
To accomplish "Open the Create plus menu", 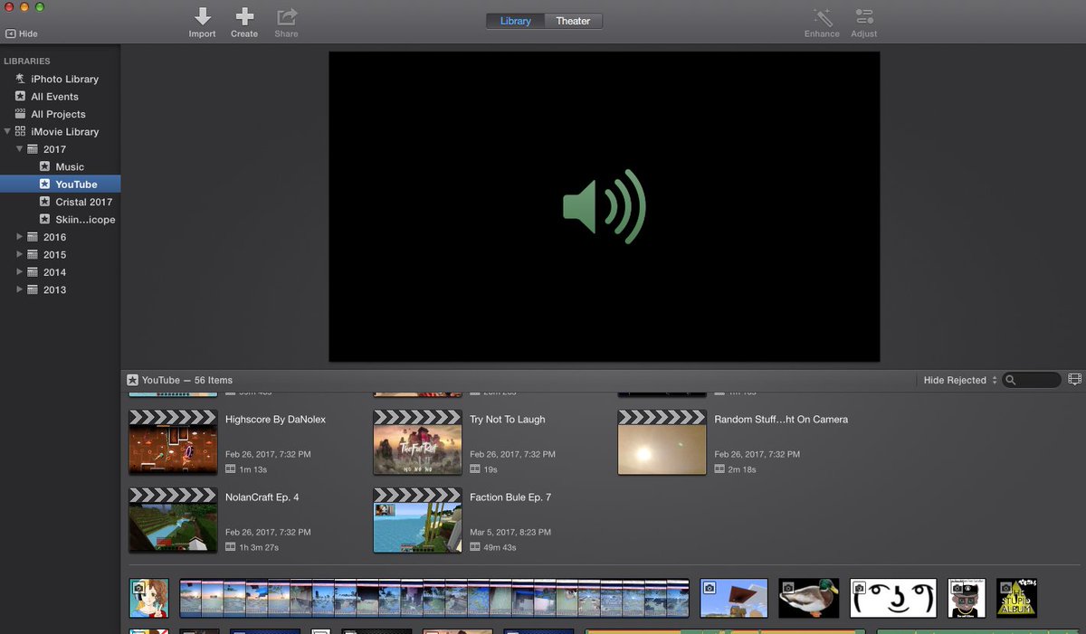I will (244, 16).
